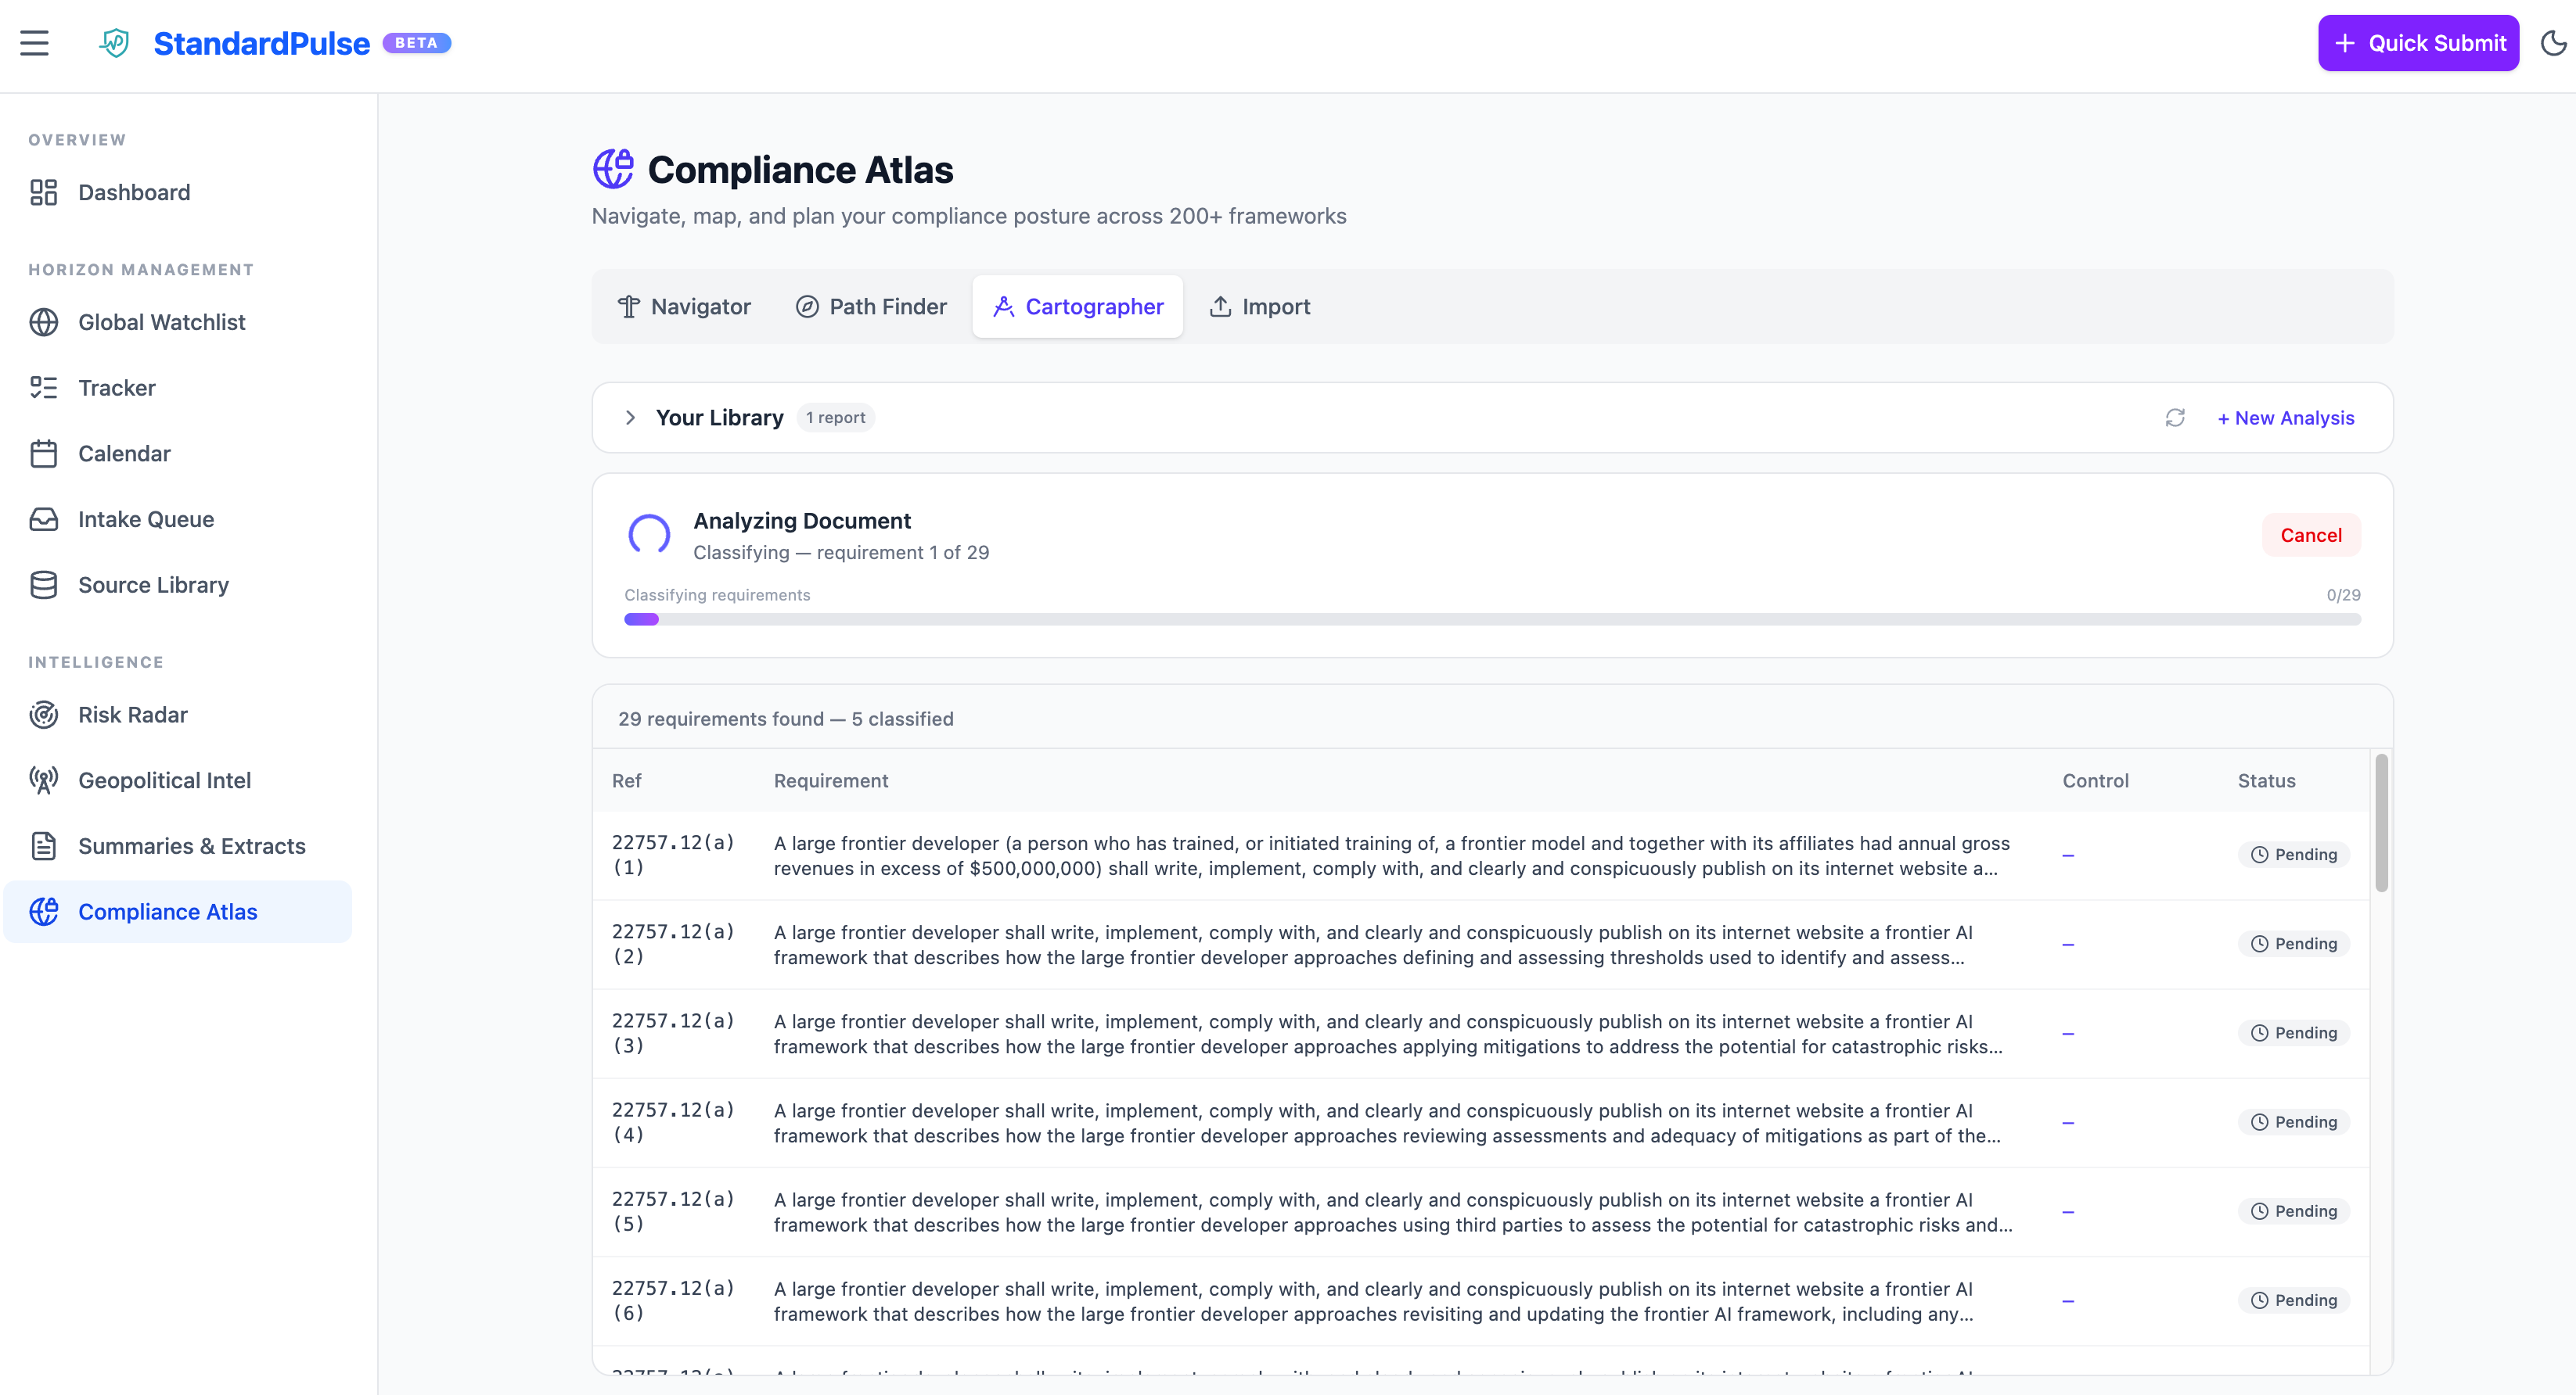Open the hamburger navigation menu
This screenshot has height=1395, width=2576.
click(x=34, y=43)
